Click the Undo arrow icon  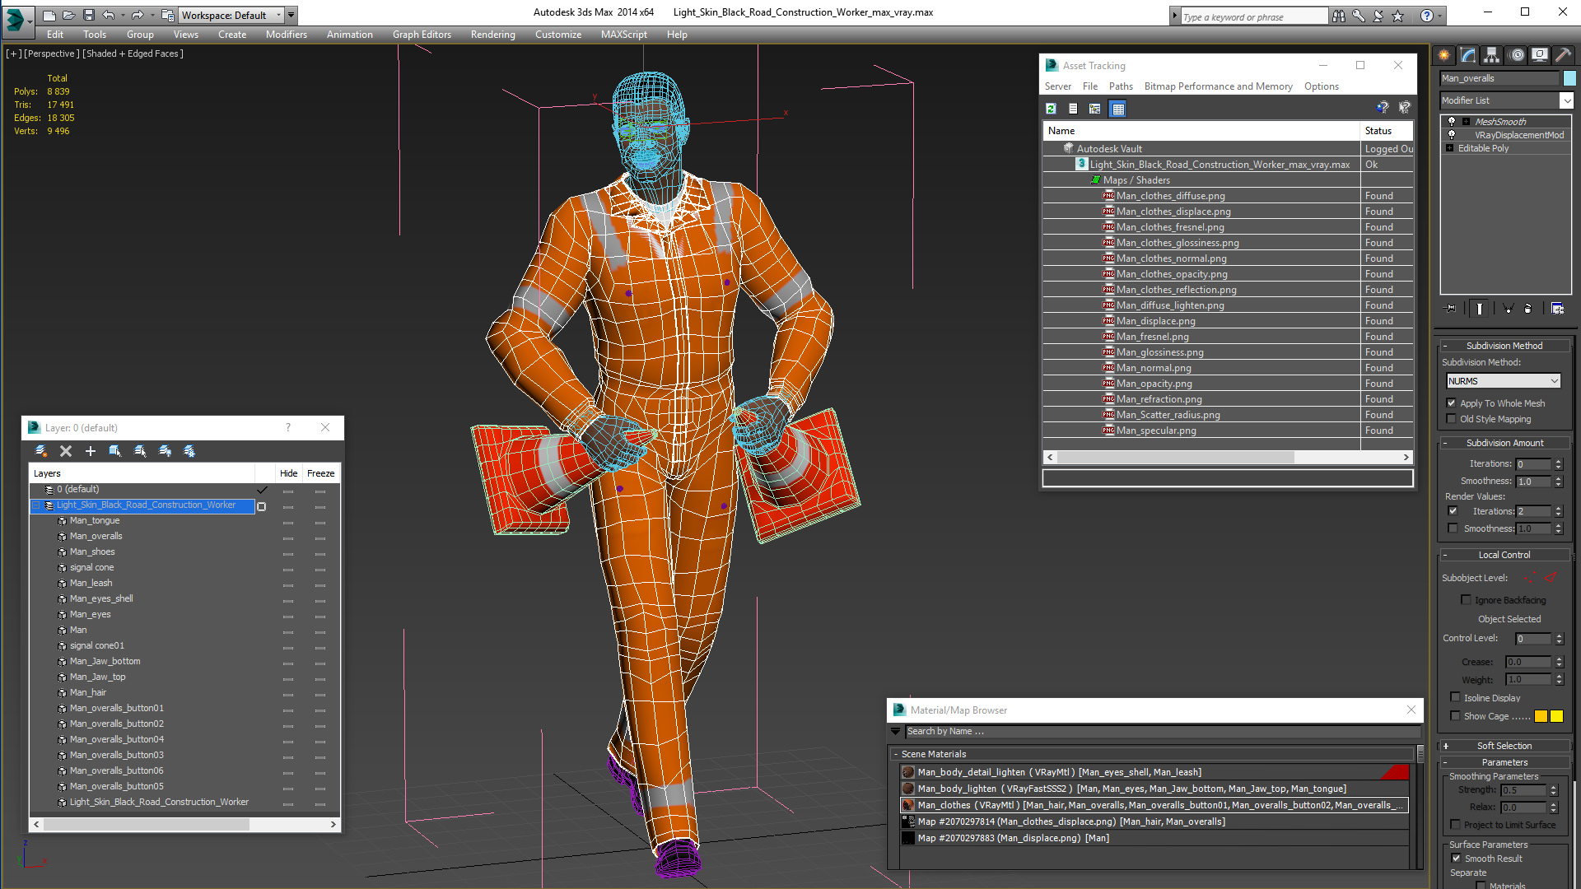[108, 15]
